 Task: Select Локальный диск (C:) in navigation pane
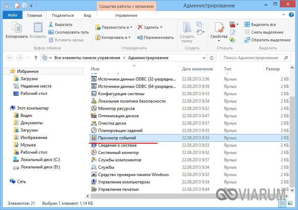[x=40, y=160]
